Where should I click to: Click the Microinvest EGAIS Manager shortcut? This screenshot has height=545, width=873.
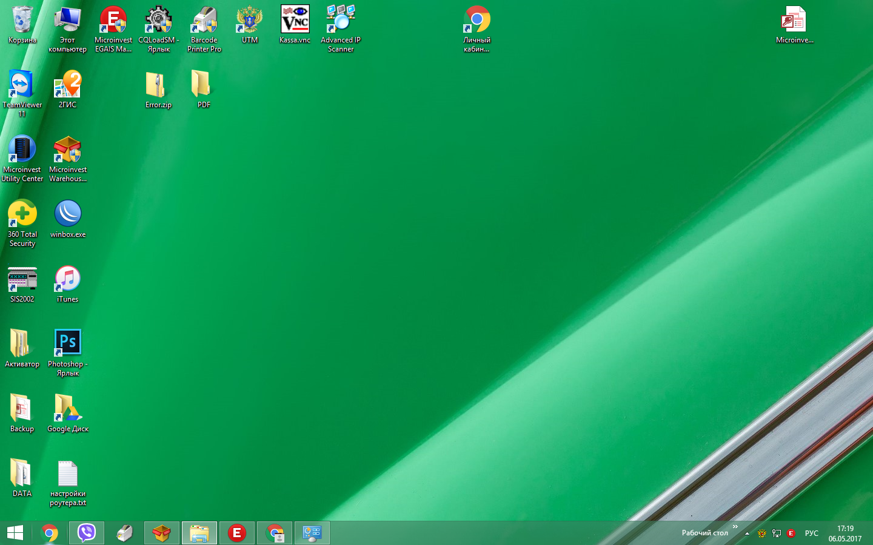(x=113, y=21)
